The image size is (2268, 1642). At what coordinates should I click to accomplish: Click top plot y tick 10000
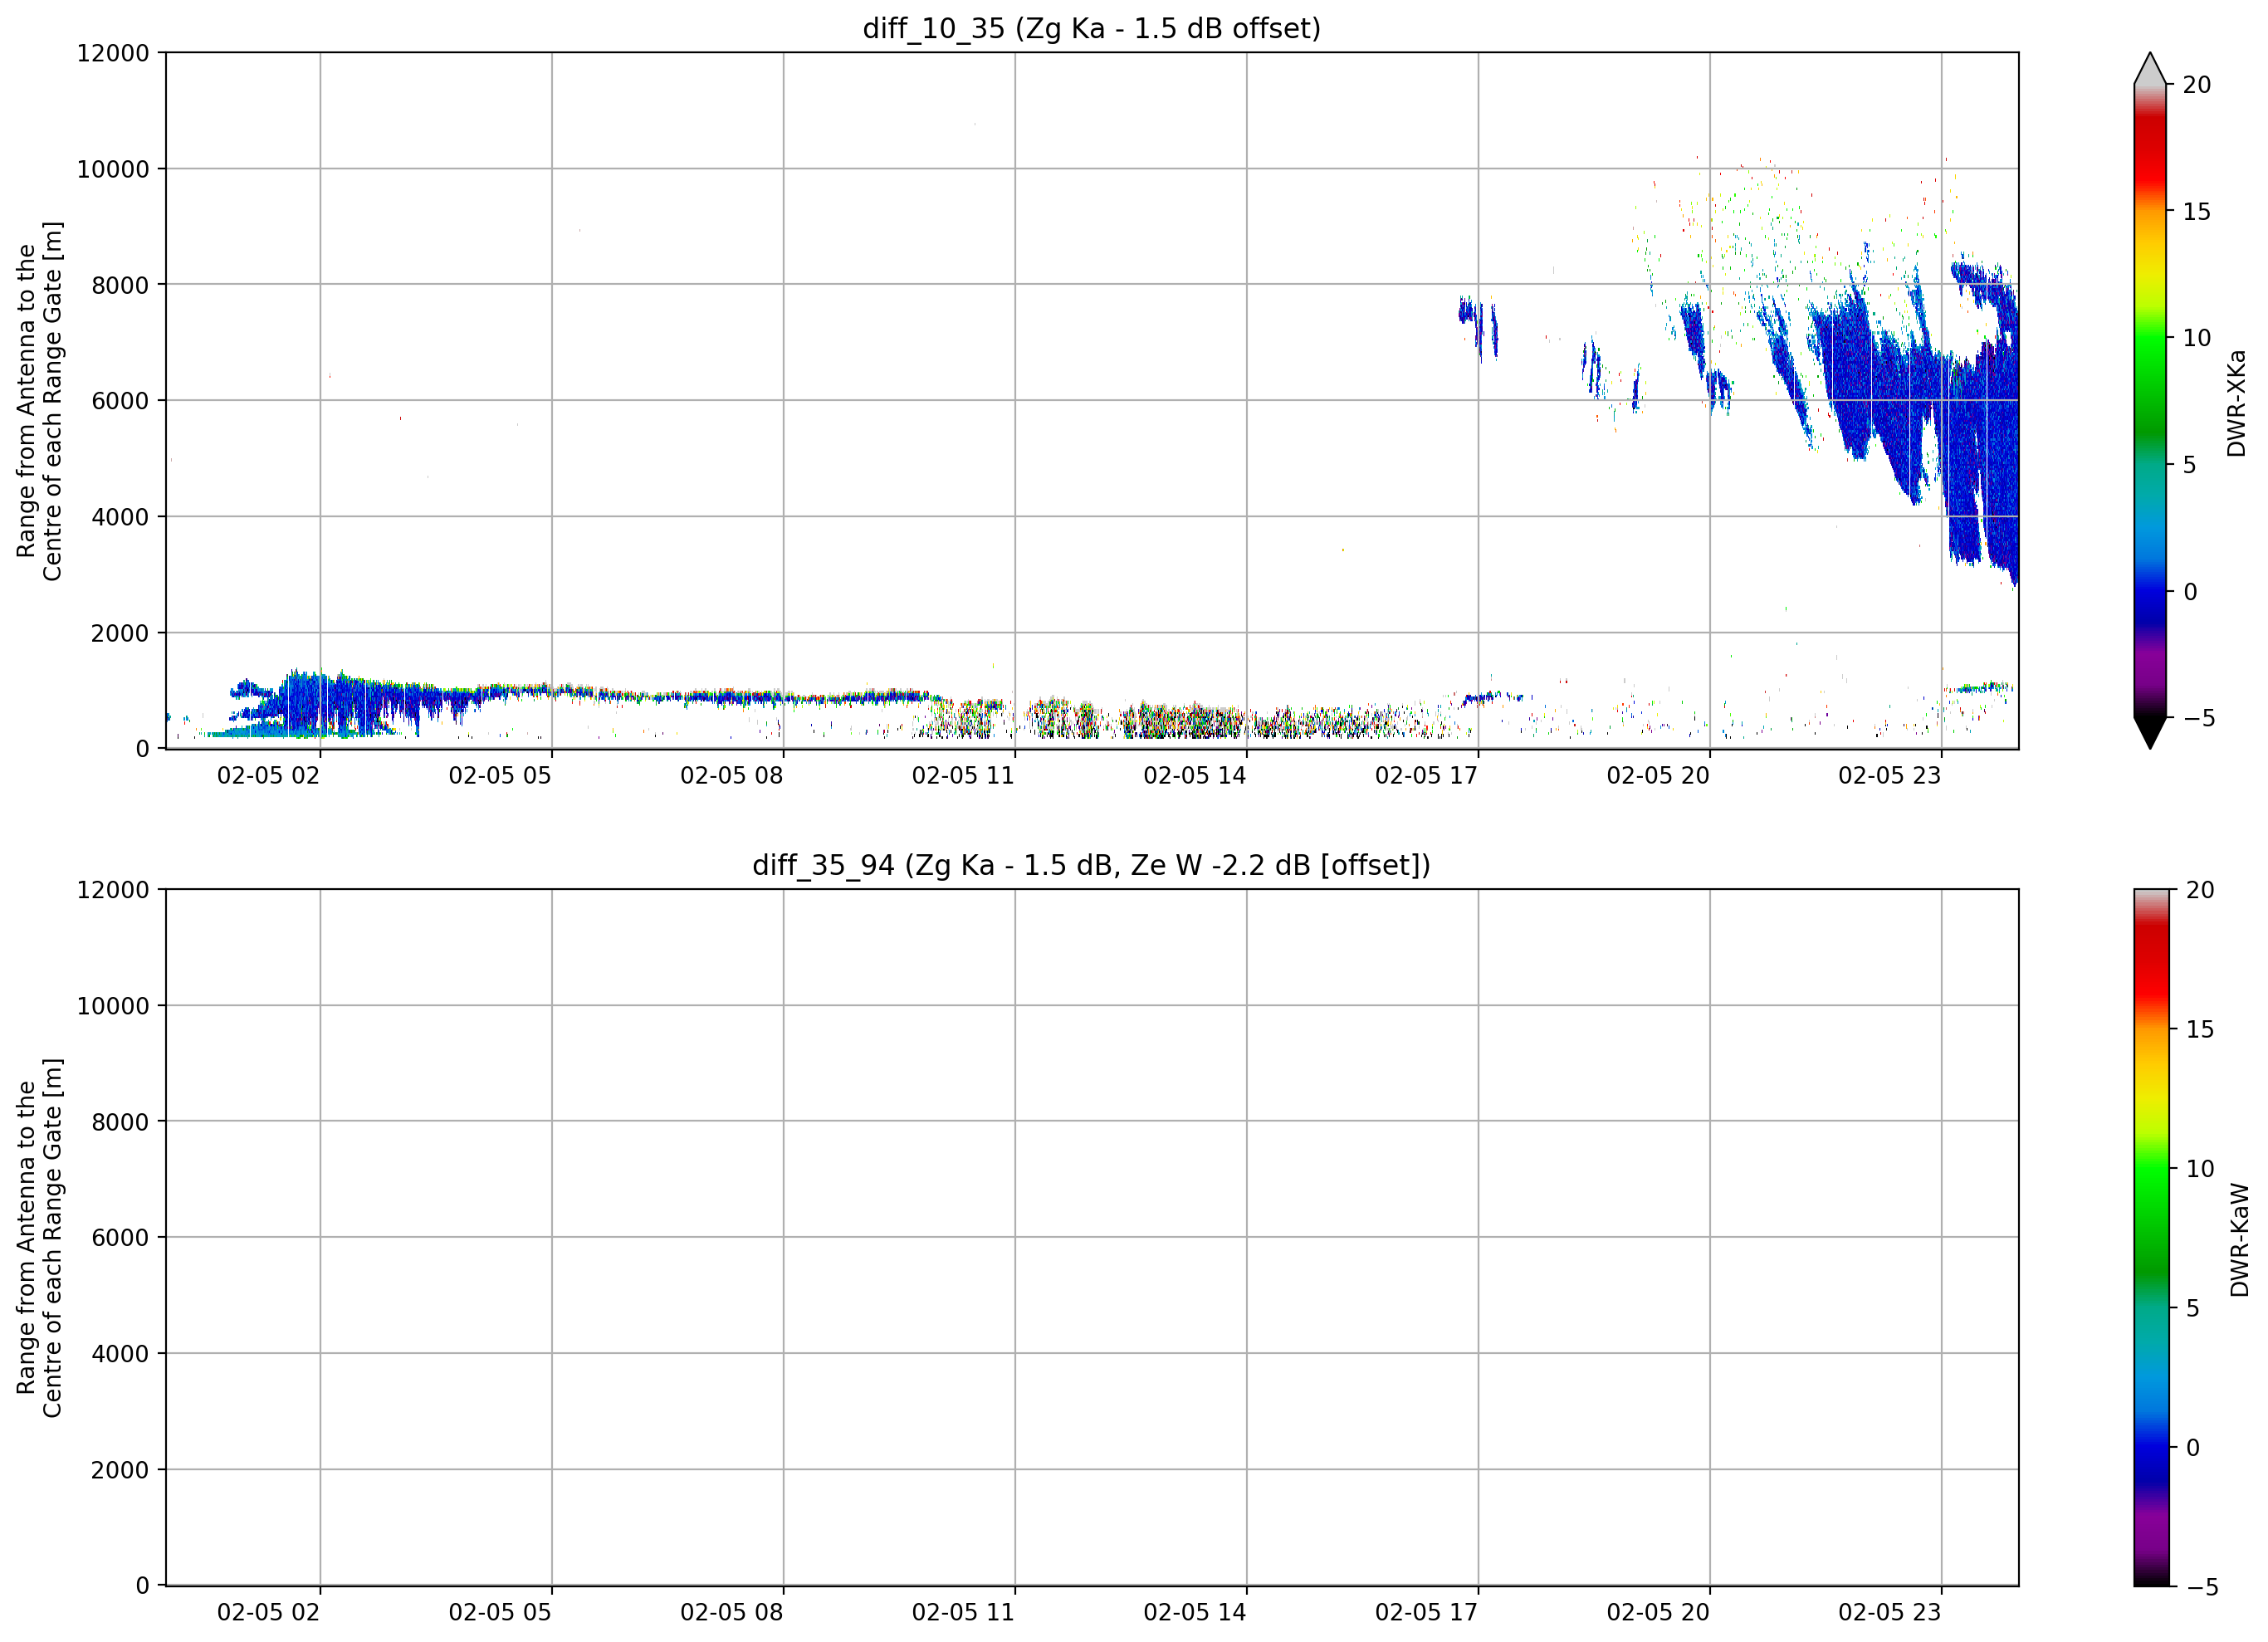[113, 169]
